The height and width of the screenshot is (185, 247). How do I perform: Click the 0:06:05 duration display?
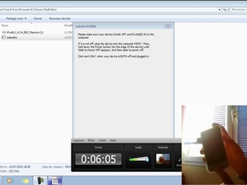[98, 159]
